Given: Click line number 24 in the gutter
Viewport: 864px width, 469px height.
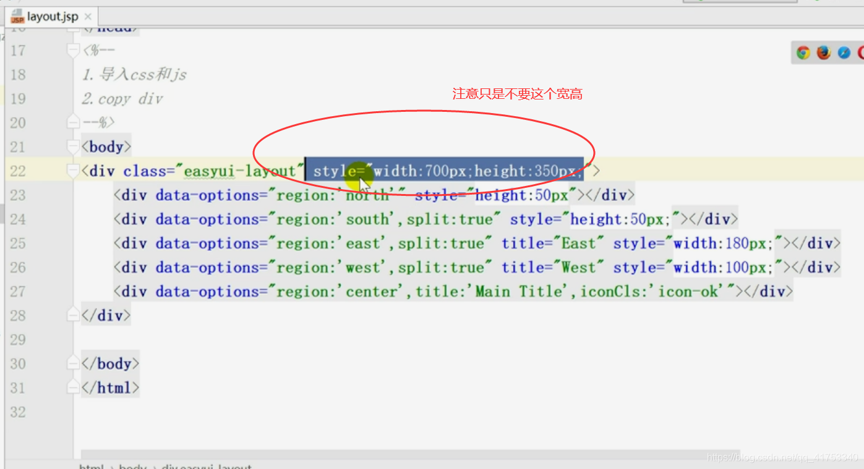Looking at the screenshot, I should click(18, 219).
